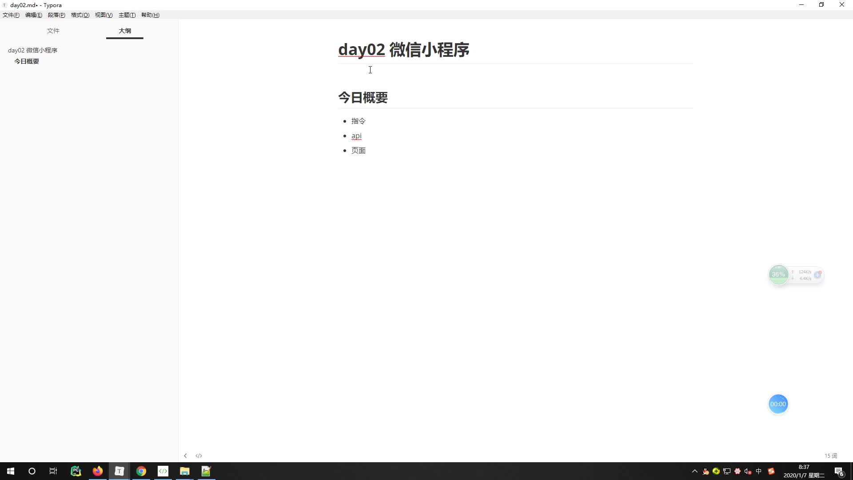Viewport: 853px width, 480px height.
Task: Open the 编辑(E) menu
Action: click(34, 15)
